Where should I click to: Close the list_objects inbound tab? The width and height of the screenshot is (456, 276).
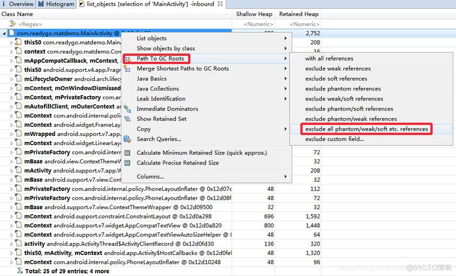(x=220, y=4)
